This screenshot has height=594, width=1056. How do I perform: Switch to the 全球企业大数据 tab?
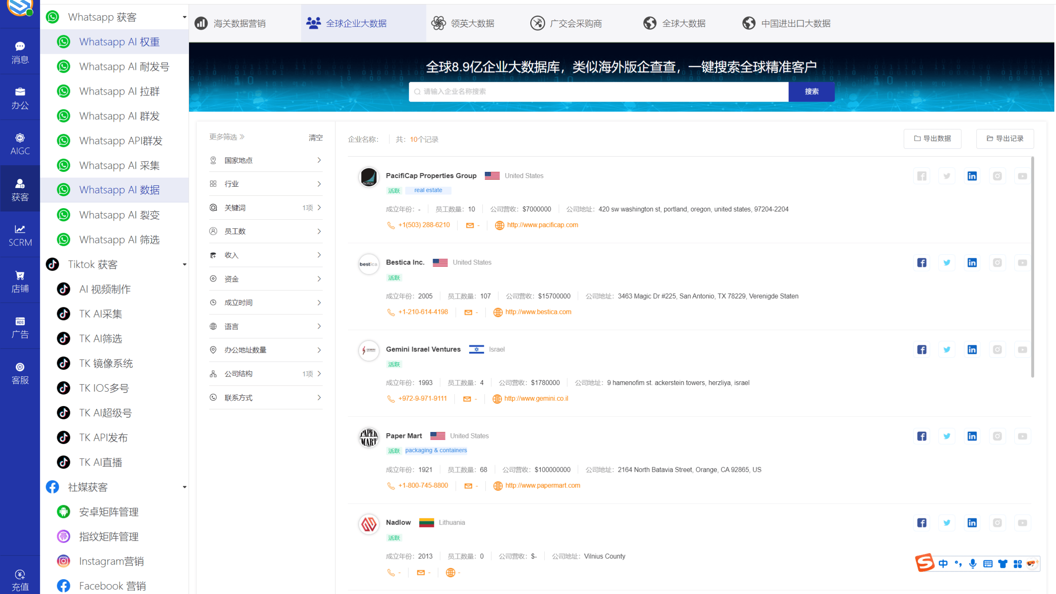pos(356,23)
